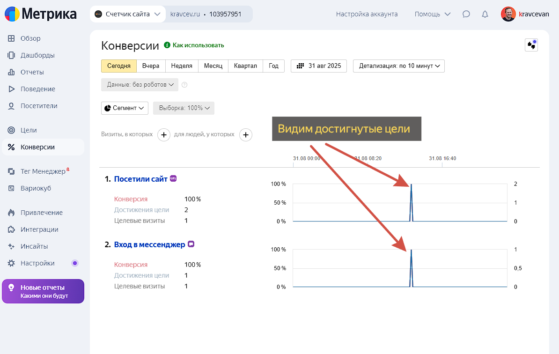The image size is (559, 354).
Task: Click the Metrika logo icon
Action: [12, 14]
